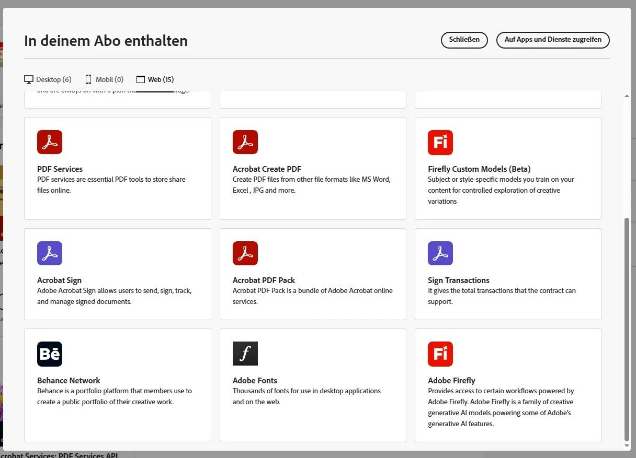Click the scrollbar down arrow
The width and height of the screenshot is (636, 458).
point(627,445)
